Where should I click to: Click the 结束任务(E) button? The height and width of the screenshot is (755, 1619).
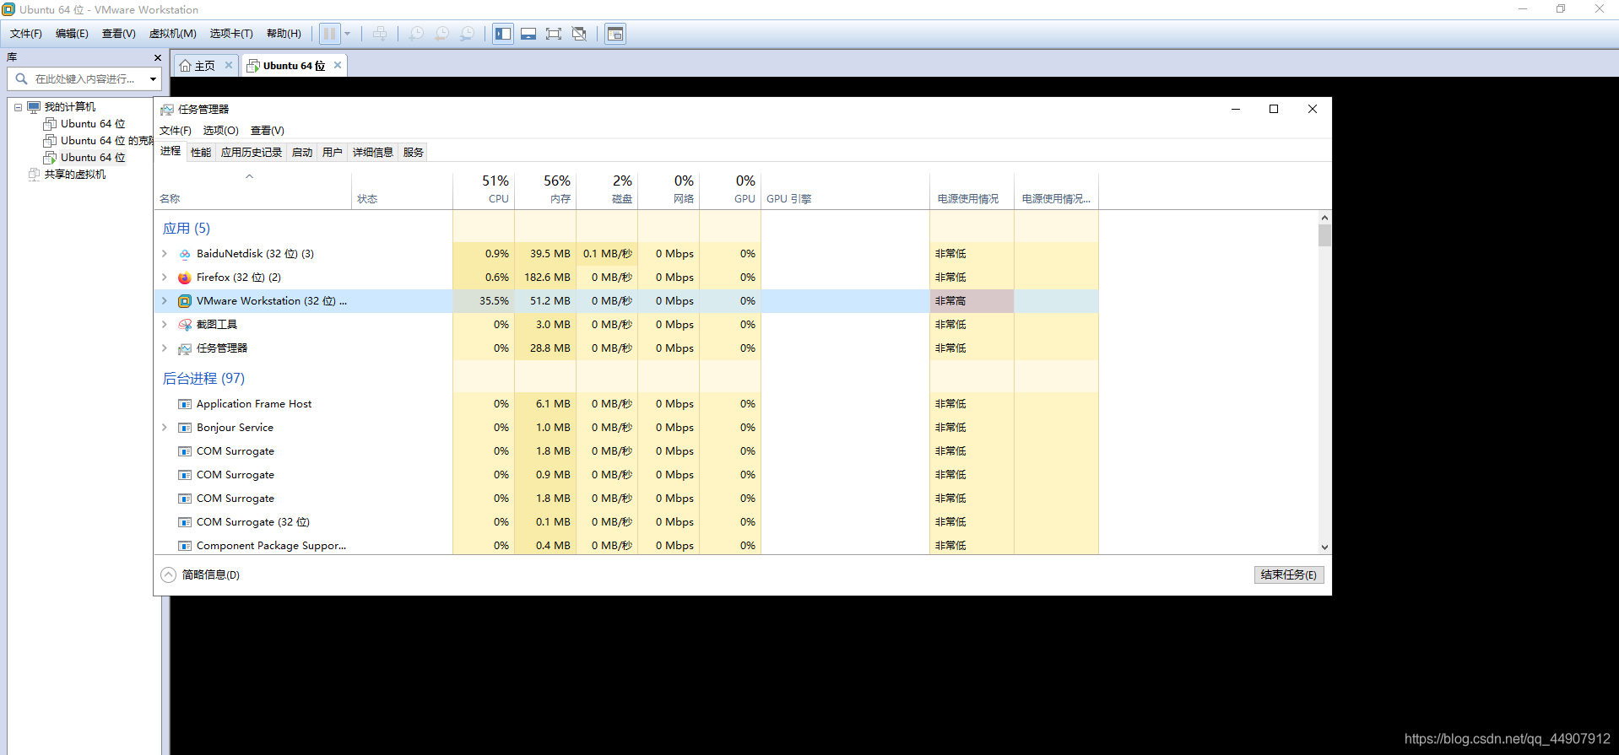pos(1289,574)
